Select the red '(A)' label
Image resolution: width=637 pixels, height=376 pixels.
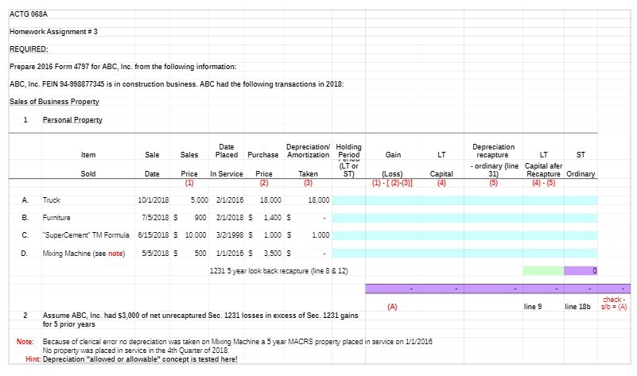(x=392, y=307)
